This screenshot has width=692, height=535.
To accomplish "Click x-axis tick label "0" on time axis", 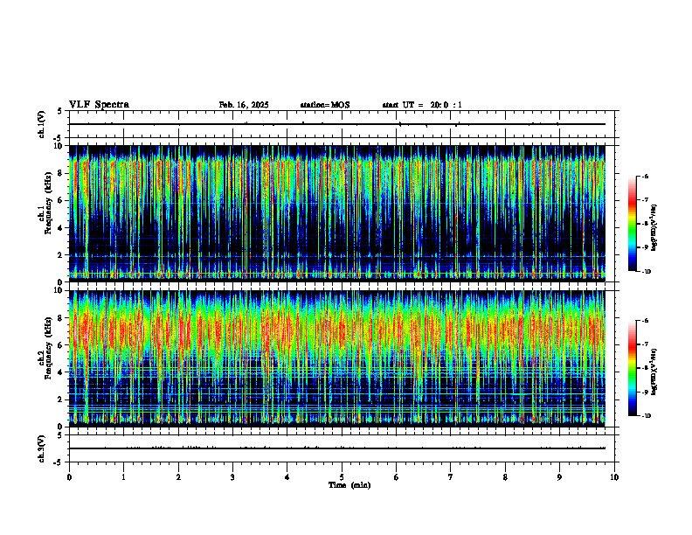I will tap(69, 477).
